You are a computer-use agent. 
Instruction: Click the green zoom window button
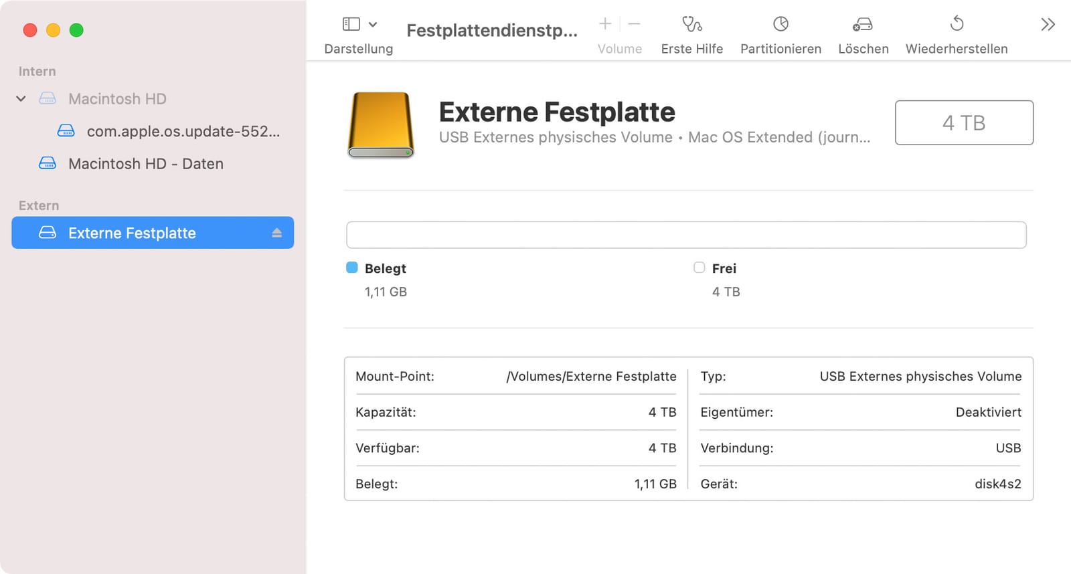(76, 30)
